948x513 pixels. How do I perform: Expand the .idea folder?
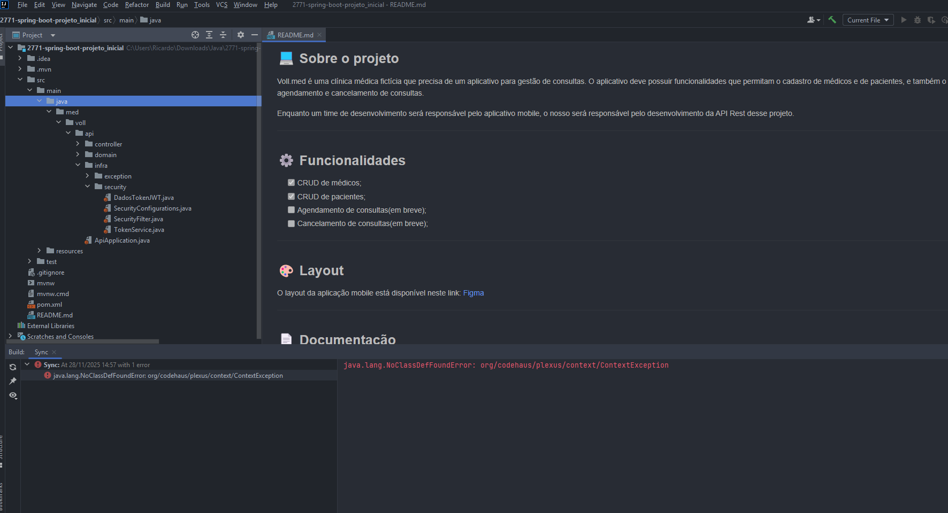pos(20,58)
